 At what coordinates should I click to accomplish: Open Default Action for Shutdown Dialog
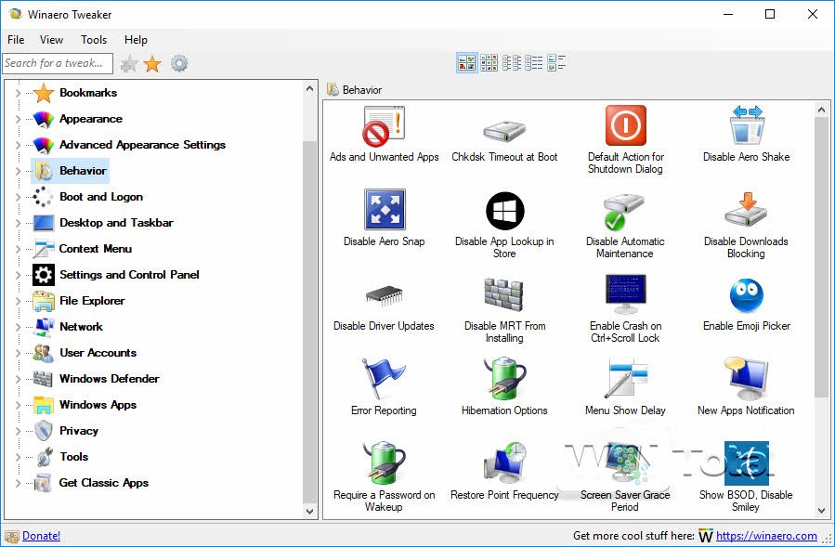point(626,140)
